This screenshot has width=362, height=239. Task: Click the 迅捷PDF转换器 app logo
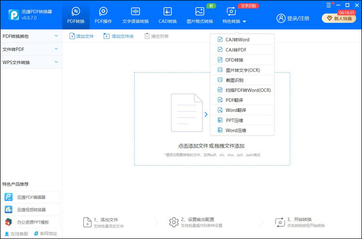(x=14, y=15)
